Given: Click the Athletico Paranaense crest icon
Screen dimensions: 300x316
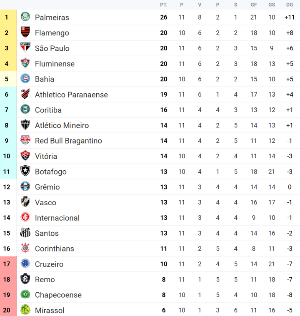Looking at the screenshot, I should tap(25, 95).
